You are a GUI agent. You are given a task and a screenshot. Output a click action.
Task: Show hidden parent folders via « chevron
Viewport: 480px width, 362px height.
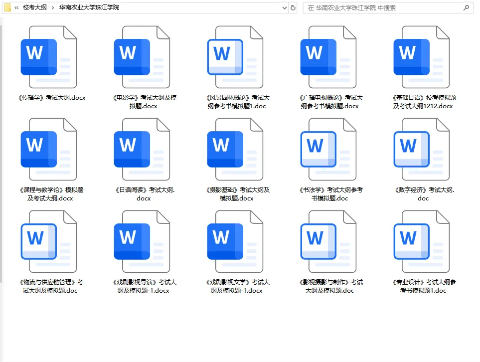point(16,7)
